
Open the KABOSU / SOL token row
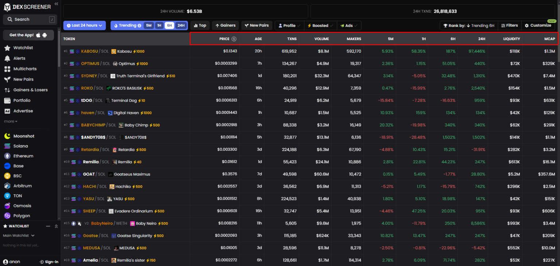tap(310, 51)
